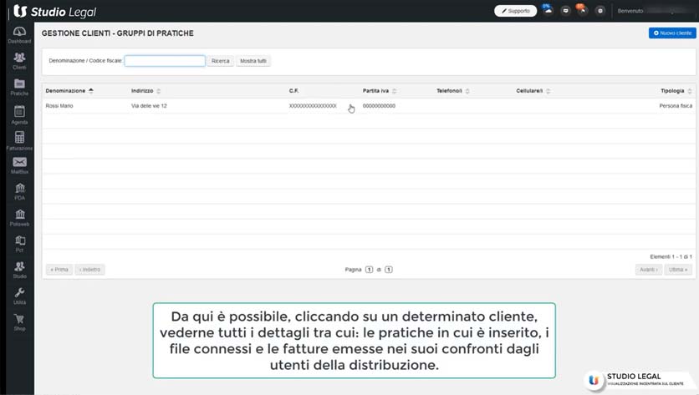Open the chat message icon in header
This screenshot has width=699, height=395.
(565, 11)
